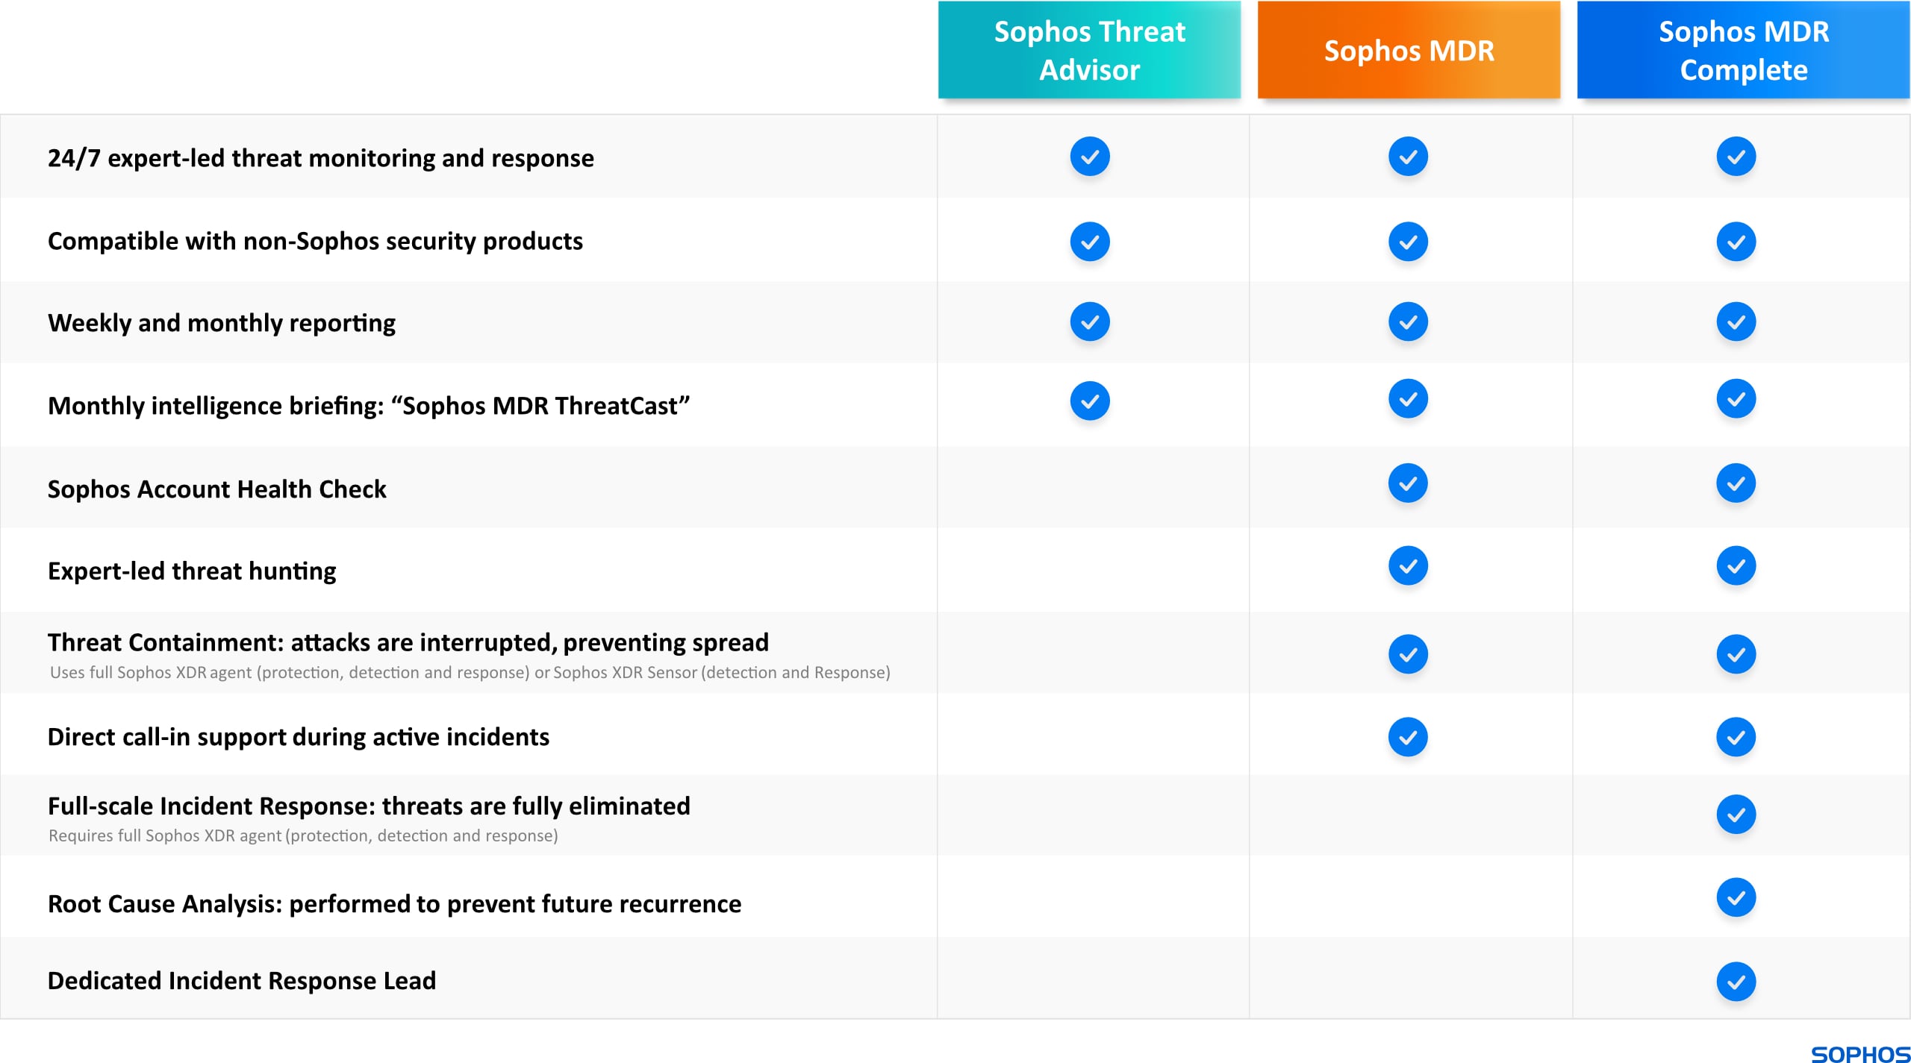Viewport: 1911px width, 1063px height.
Task: Click the Threat Containment XDR agent footnote
Action: 470,673
